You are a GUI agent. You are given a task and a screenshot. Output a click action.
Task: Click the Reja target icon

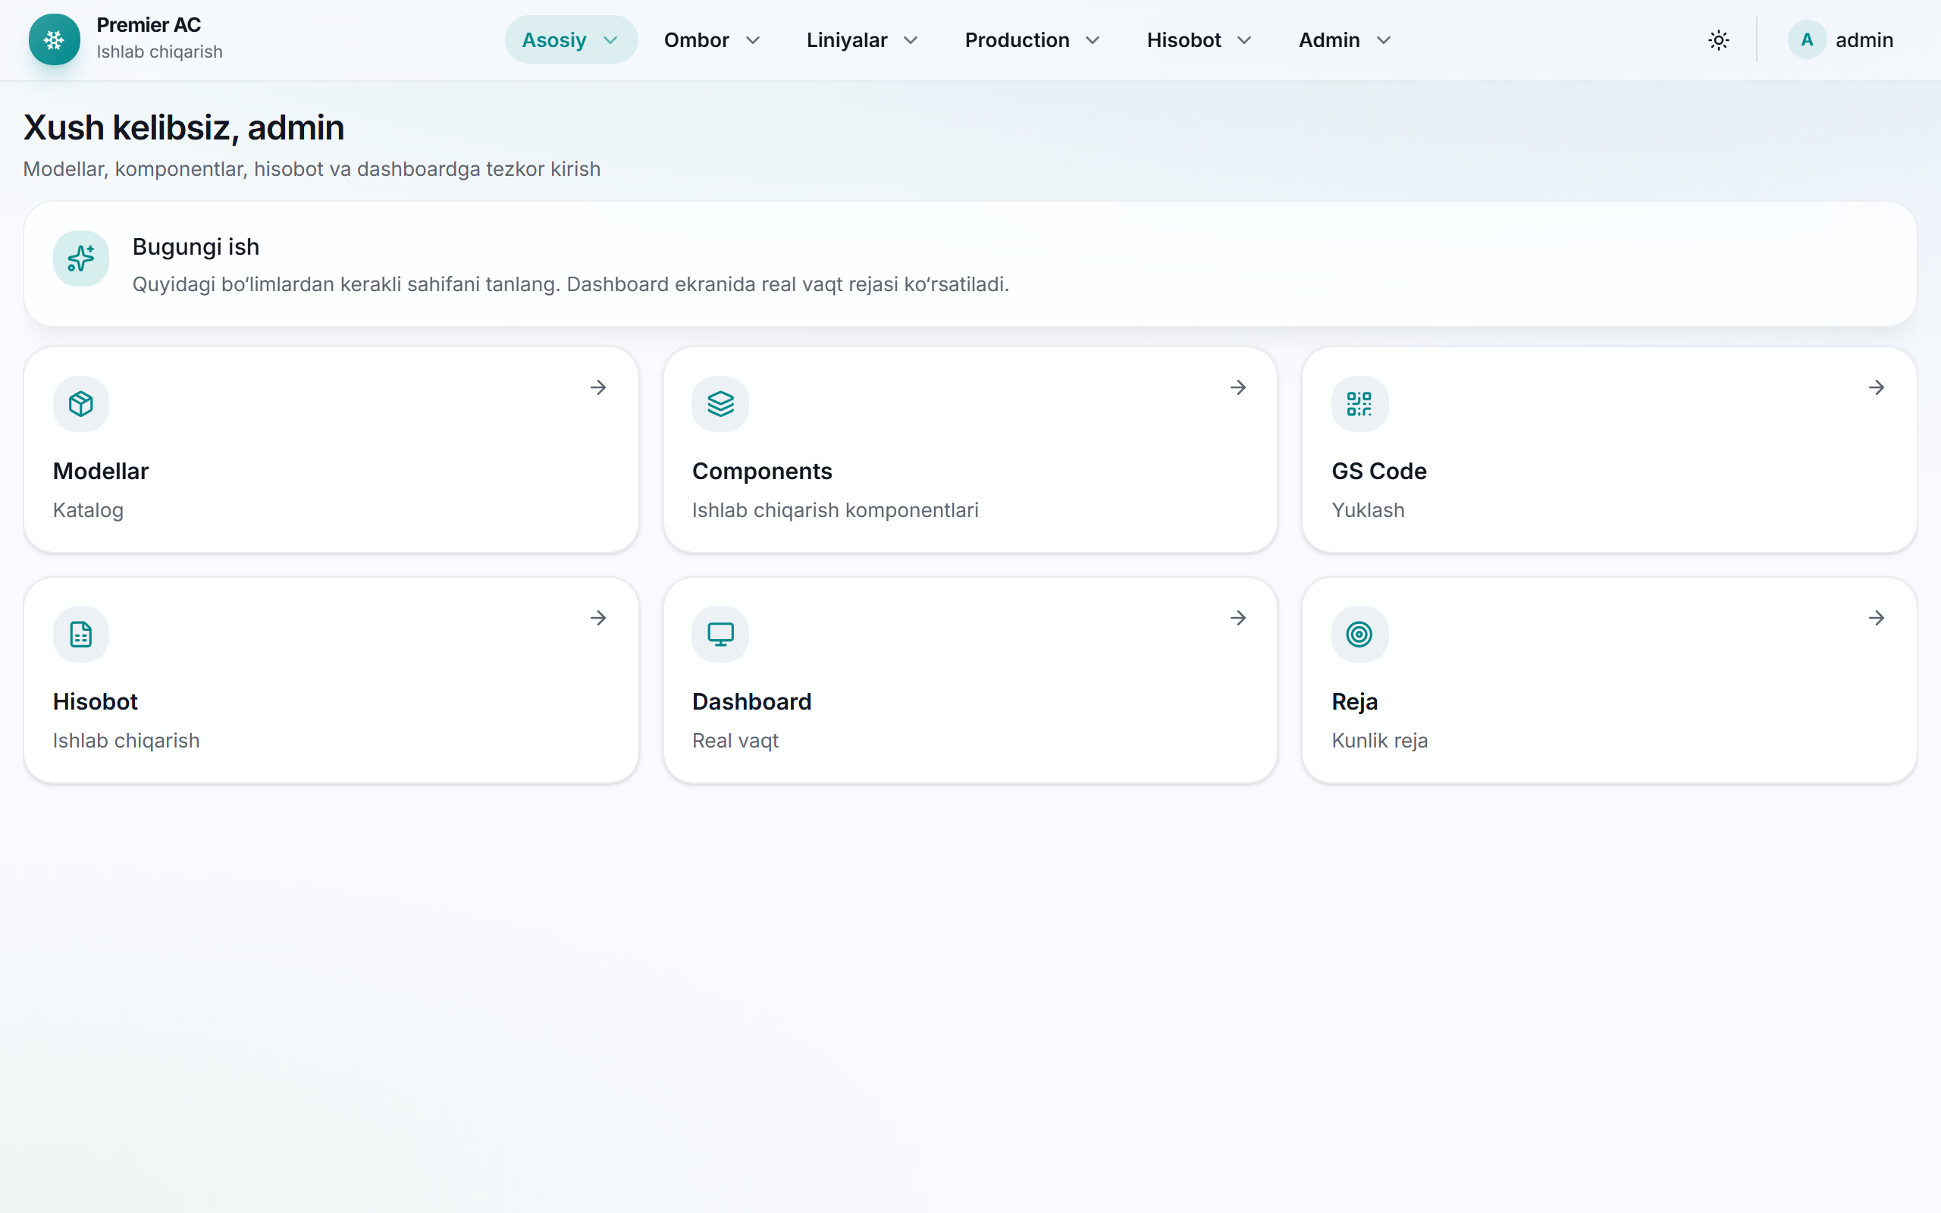click(x=1359, y=634)
